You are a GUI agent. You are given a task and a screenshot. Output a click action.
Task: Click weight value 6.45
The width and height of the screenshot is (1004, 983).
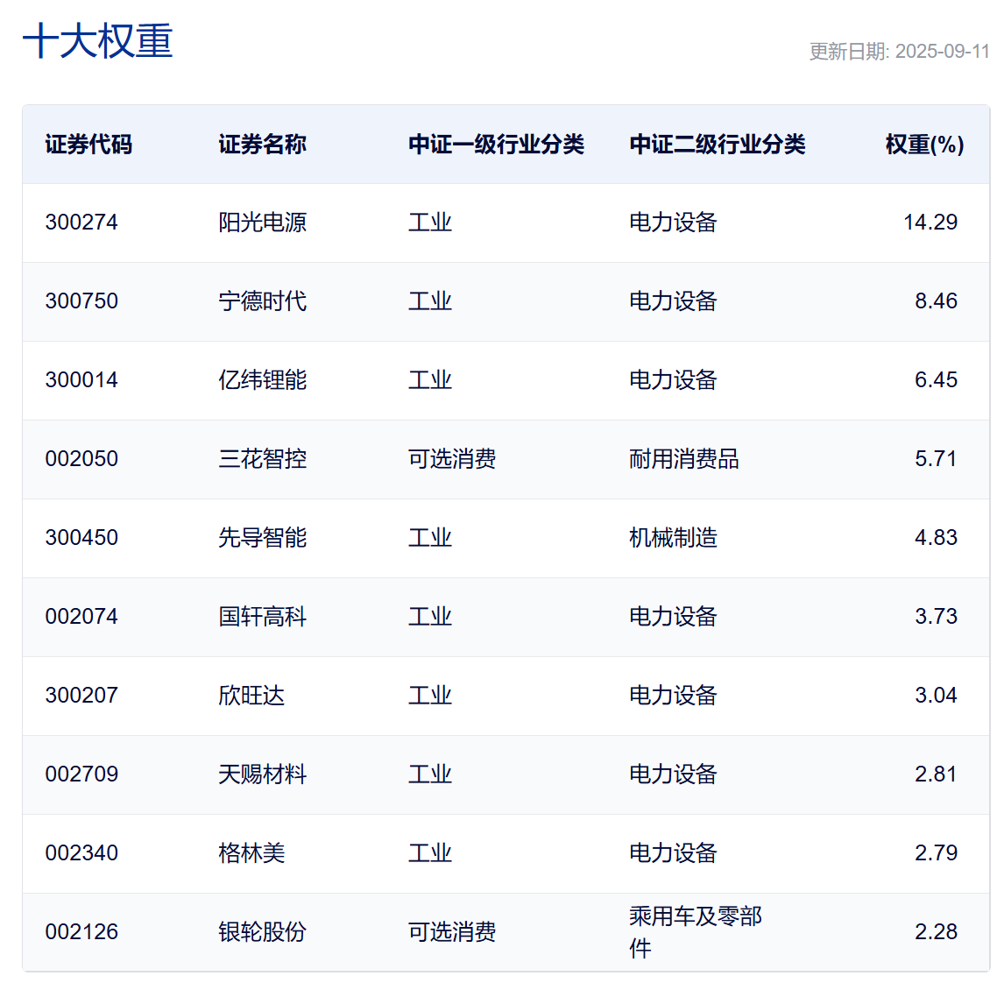click(937, 379)
